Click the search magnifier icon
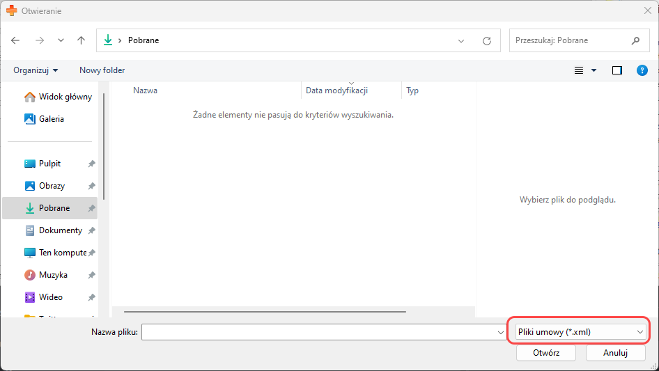The height and width of the screenshot is (371, 659). pos(635,40)
